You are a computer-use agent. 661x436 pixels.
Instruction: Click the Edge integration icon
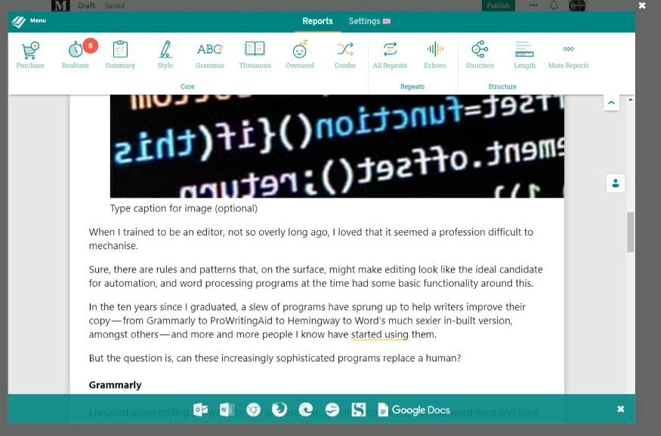(306, 410)
